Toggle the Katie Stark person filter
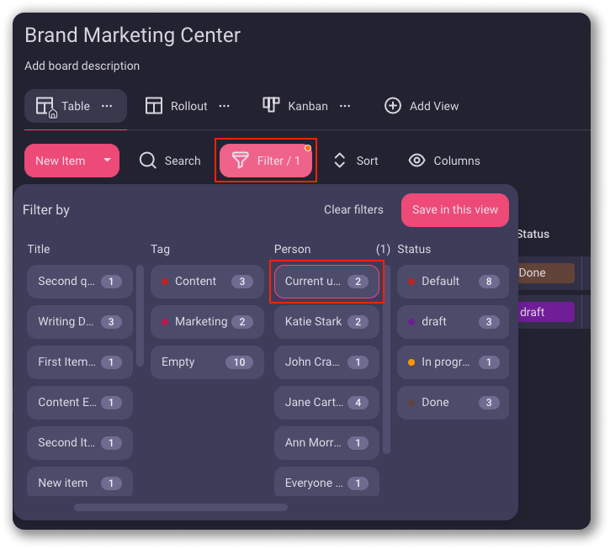Image resolution: width=610 pixels, height=549 pixels. tap(326, 322)
